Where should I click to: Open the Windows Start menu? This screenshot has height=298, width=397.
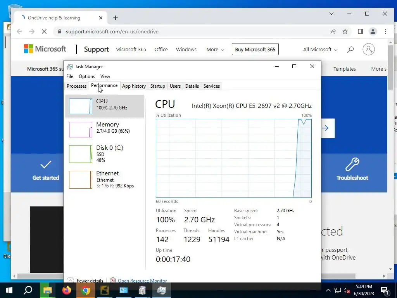point(9,290)
